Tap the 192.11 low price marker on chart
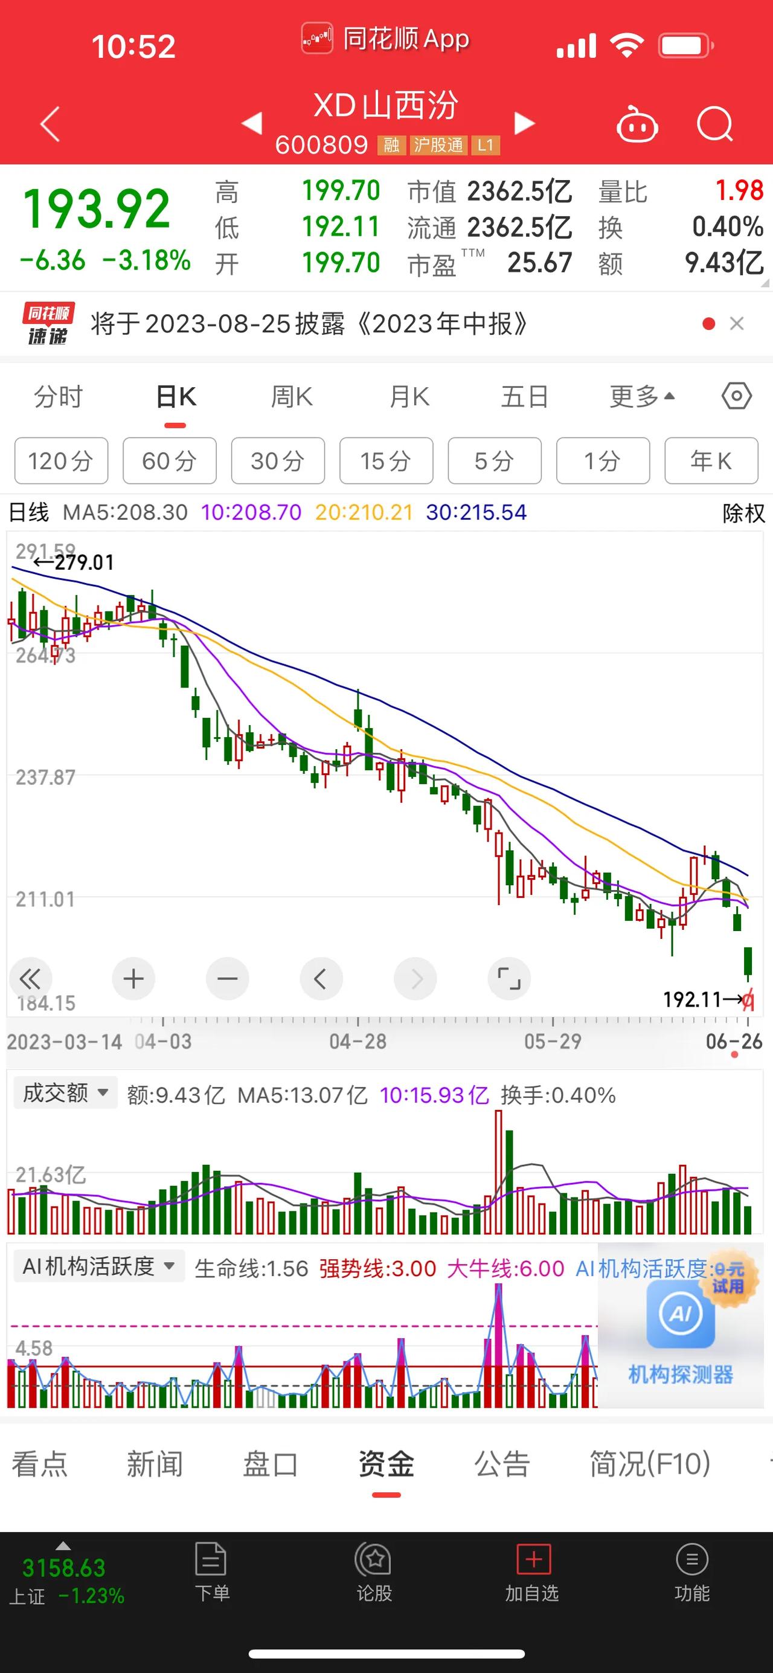The height and width of the screenshot is (1673, 773). [x=703, y=999]
